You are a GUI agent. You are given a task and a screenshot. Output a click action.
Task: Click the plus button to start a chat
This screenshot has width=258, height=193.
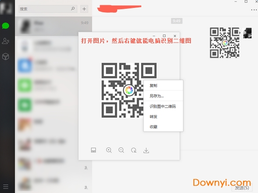coord(84,9)
